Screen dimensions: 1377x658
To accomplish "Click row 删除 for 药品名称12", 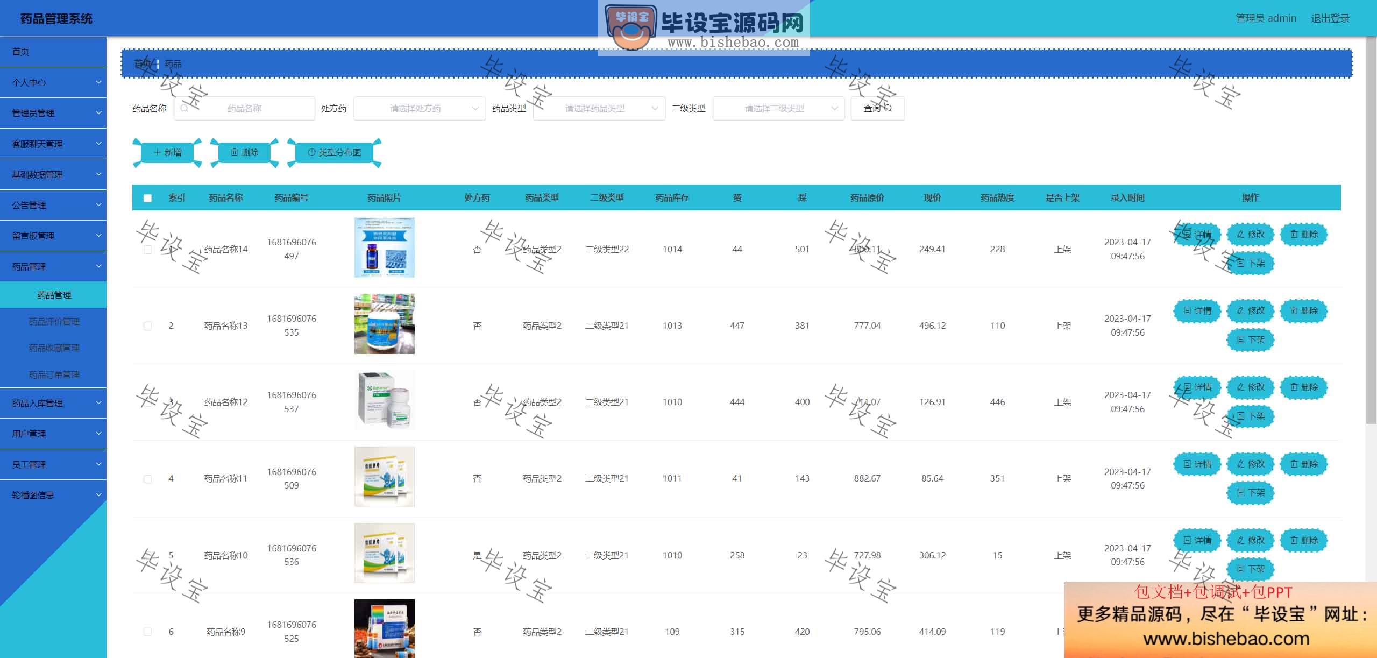I will 1304,387.
